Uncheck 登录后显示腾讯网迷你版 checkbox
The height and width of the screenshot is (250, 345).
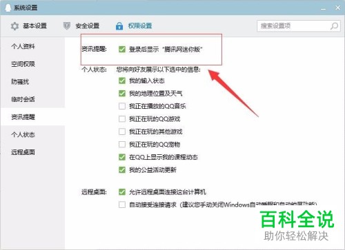tap(122, 49)
